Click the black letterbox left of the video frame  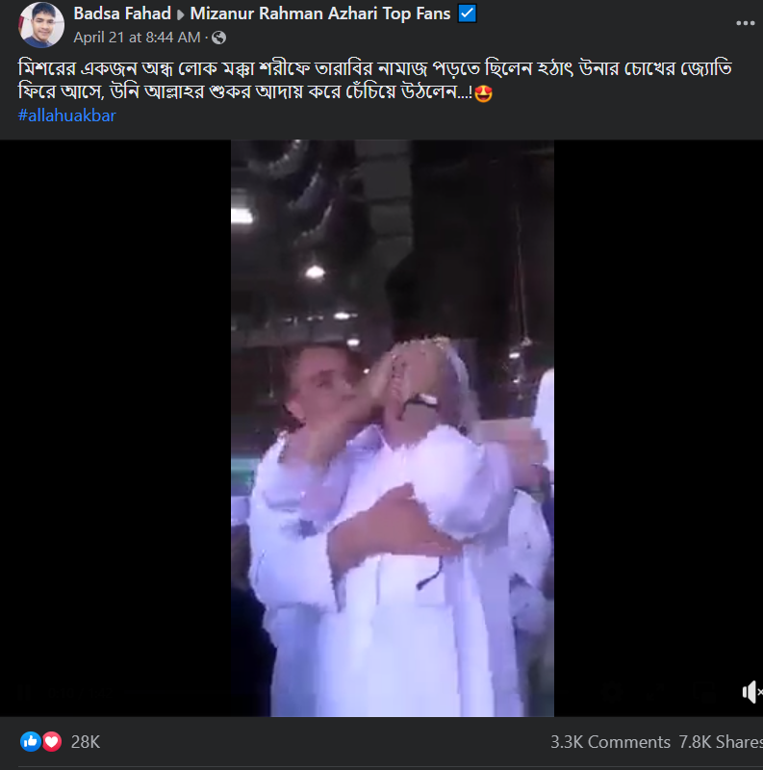[x=115, y=428]
